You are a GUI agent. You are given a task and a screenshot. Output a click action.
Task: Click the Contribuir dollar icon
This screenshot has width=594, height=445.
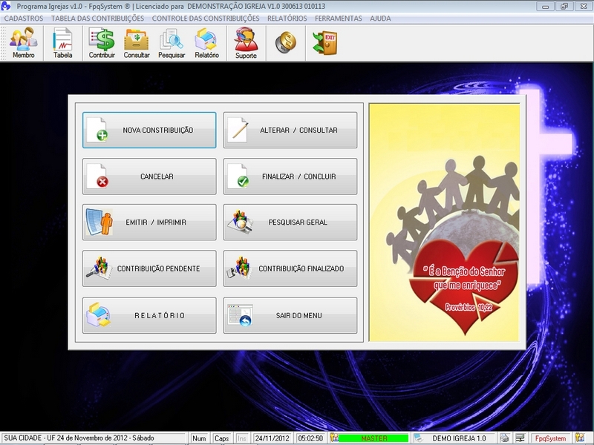[x=102, y=43]
